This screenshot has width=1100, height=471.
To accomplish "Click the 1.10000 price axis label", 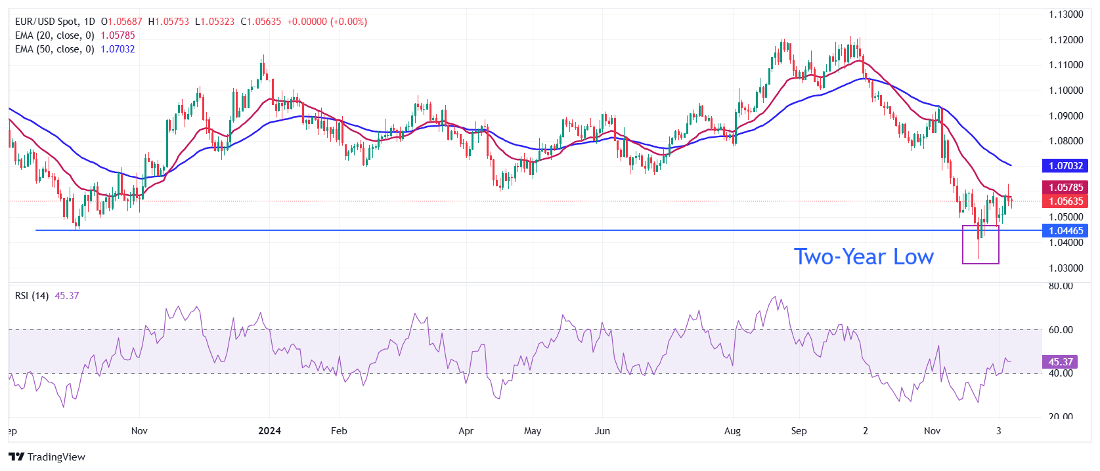I will point(1065,91).
